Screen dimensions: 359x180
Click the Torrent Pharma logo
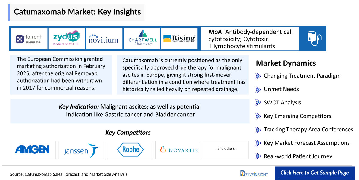(x=29, y=39)
